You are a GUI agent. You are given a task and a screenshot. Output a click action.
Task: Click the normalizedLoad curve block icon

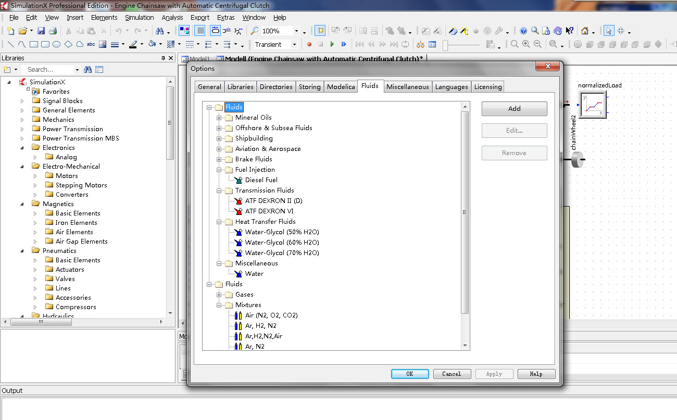593,105
